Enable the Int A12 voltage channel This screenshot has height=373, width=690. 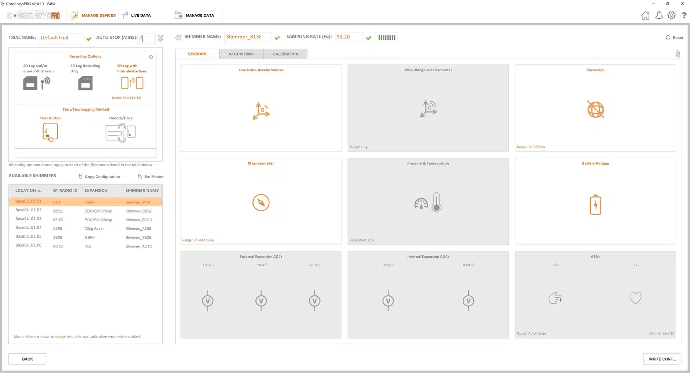point(388,301)
